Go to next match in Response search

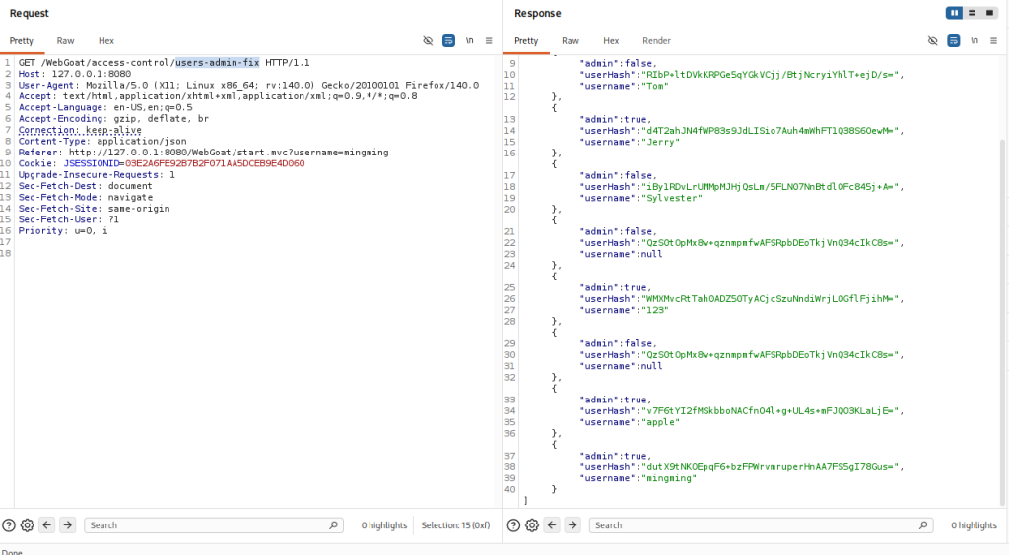(572, 525)
